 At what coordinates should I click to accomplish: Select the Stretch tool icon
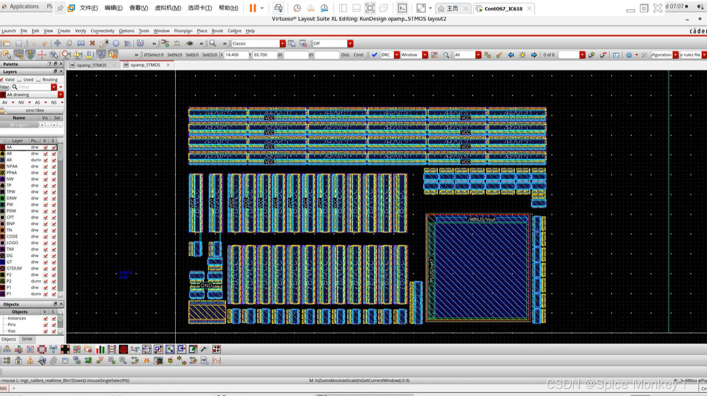(x=81, y=43)
